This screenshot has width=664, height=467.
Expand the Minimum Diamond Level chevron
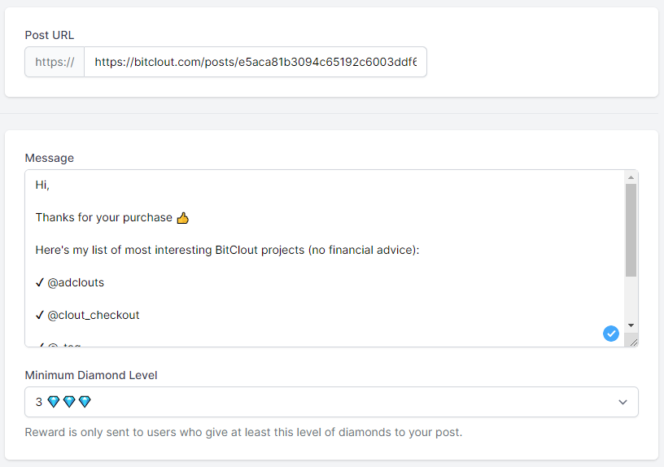tap(622, 402)
